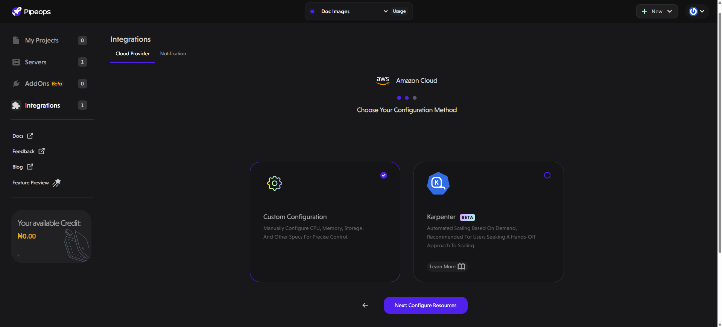The height and width of the screenshot is (327, 722).
Task: Click the Manually Configure CPU description text
Action: point(313,233)
